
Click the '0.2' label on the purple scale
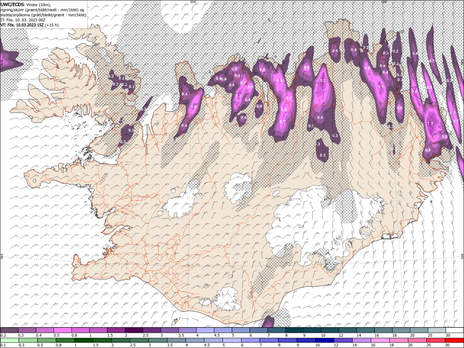pos(3,335)
